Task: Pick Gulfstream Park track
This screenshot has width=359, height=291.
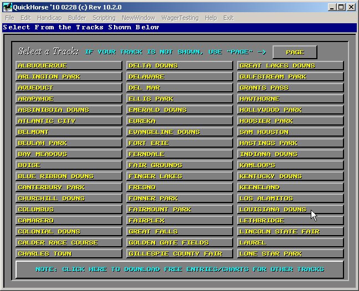Action: tap(290, 77)
